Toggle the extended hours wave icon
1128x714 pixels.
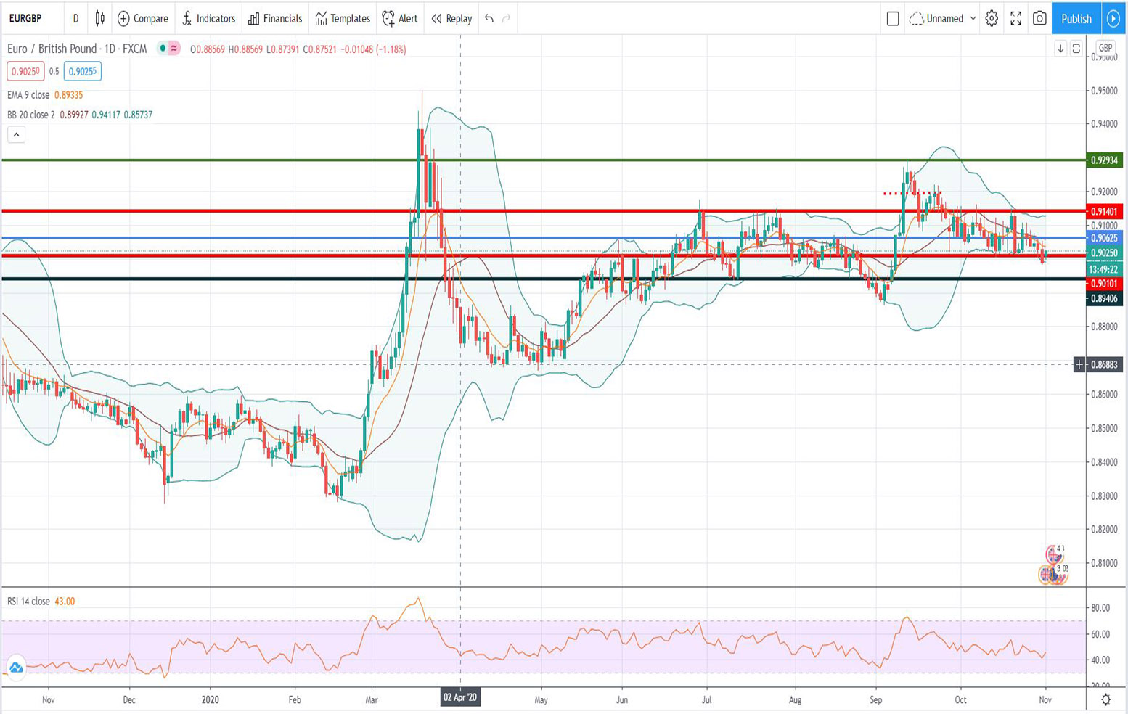[174, 49]
